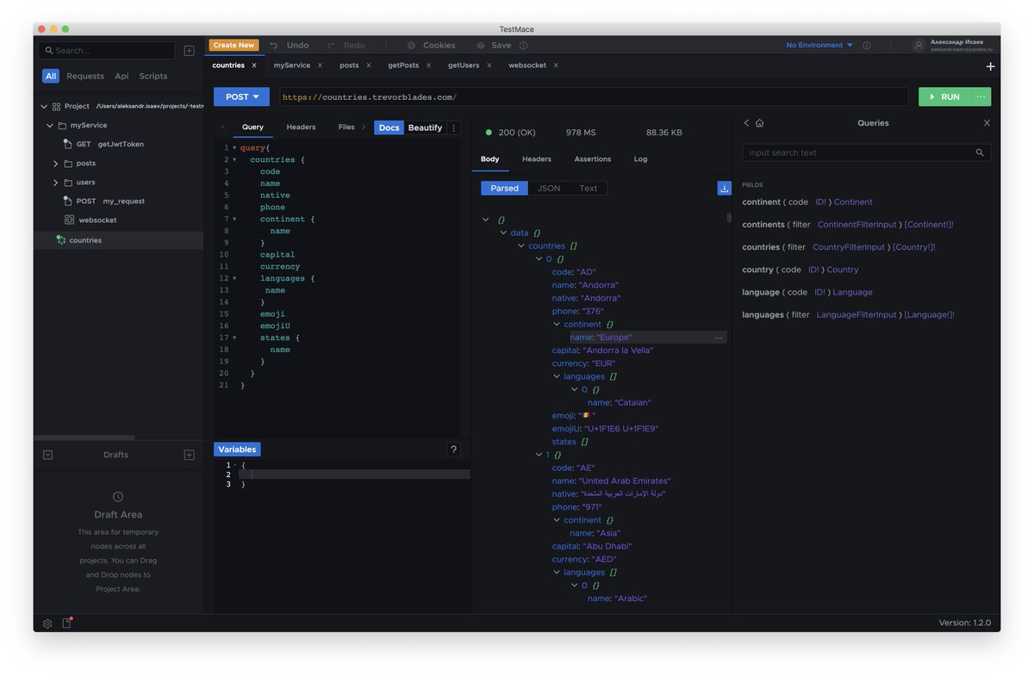
Task: Open the Country type link
Action: click(843, 270)
